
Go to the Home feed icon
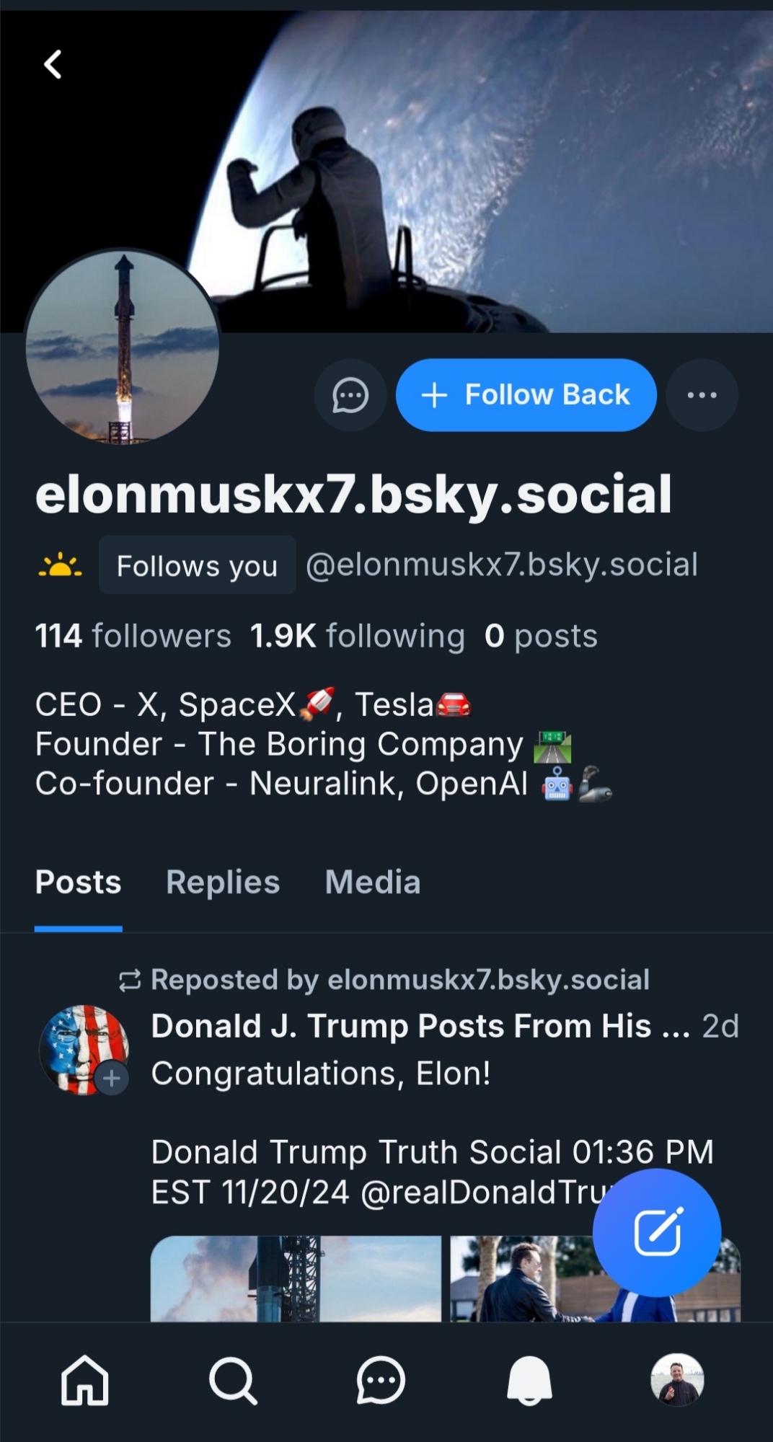pyautogui.click(x=85, y=1381)
